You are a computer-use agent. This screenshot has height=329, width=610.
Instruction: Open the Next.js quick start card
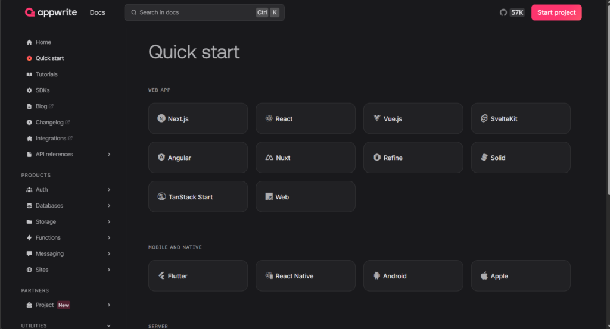click(x=198, y=118)
